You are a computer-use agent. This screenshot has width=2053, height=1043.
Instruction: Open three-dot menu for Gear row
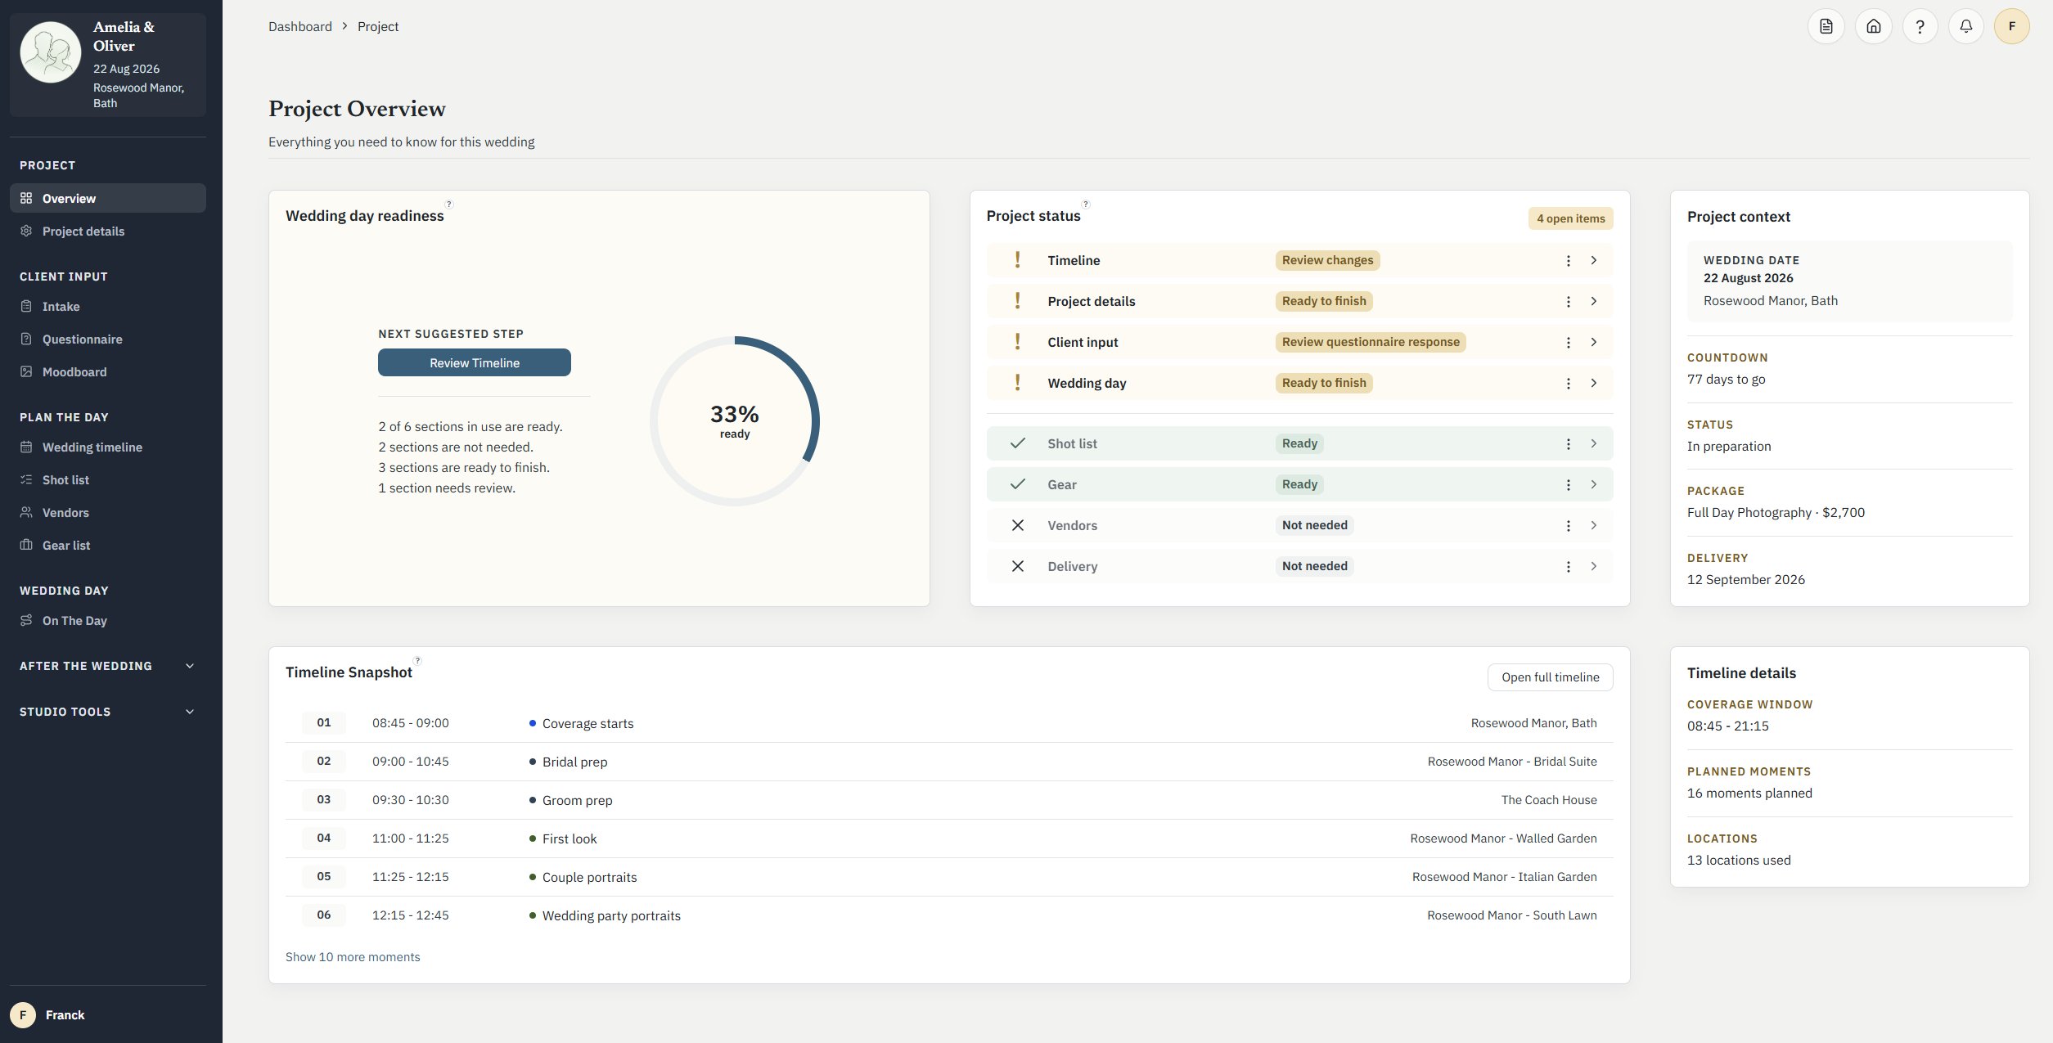pyautogui.click(x=1568, y=484)
